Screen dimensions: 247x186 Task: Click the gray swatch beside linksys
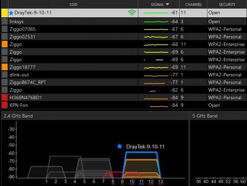pos(4,22)
